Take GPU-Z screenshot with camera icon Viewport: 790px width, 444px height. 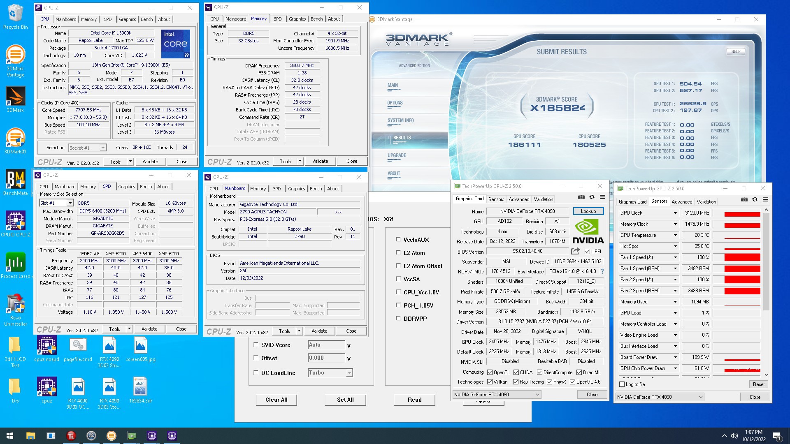pyautogui.click(x=581, y=197)
